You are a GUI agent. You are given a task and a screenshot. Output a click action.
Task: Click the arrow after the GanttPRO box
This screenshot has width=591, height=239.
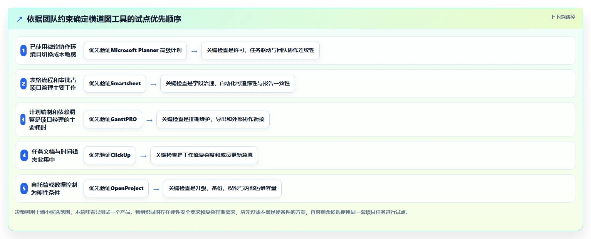pos(149,120)
